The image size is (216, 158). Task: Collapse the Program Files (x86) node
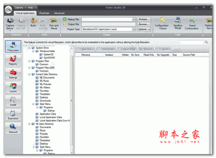[x=30, y=68]
